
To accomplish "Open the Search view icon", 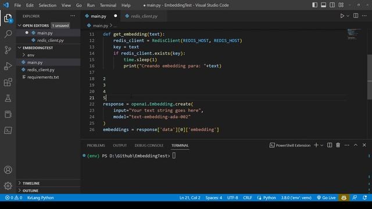I will pyautogui.click(x=8, y=34).
